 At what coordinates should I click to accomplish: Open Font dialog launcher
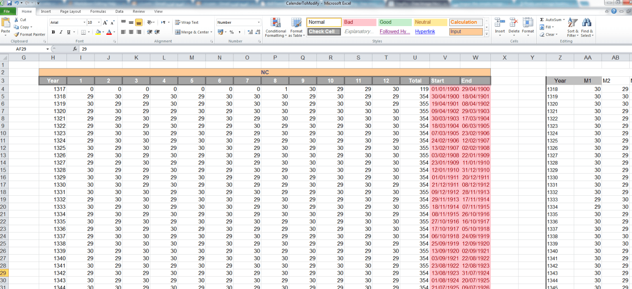point(115,41)
